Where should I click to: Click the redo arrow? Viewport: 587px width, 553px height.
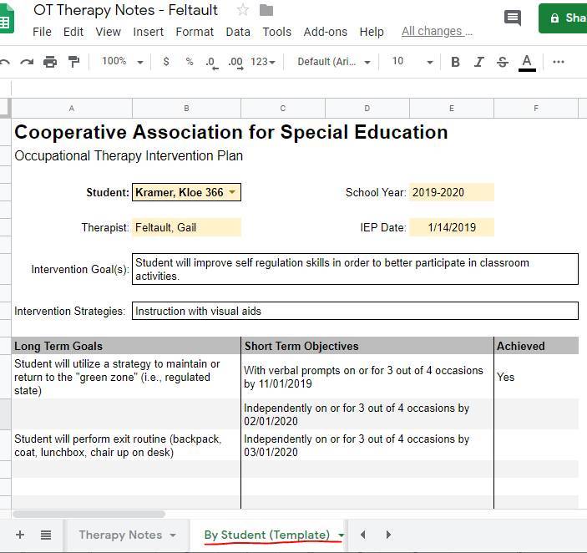(x=27, y=62)
